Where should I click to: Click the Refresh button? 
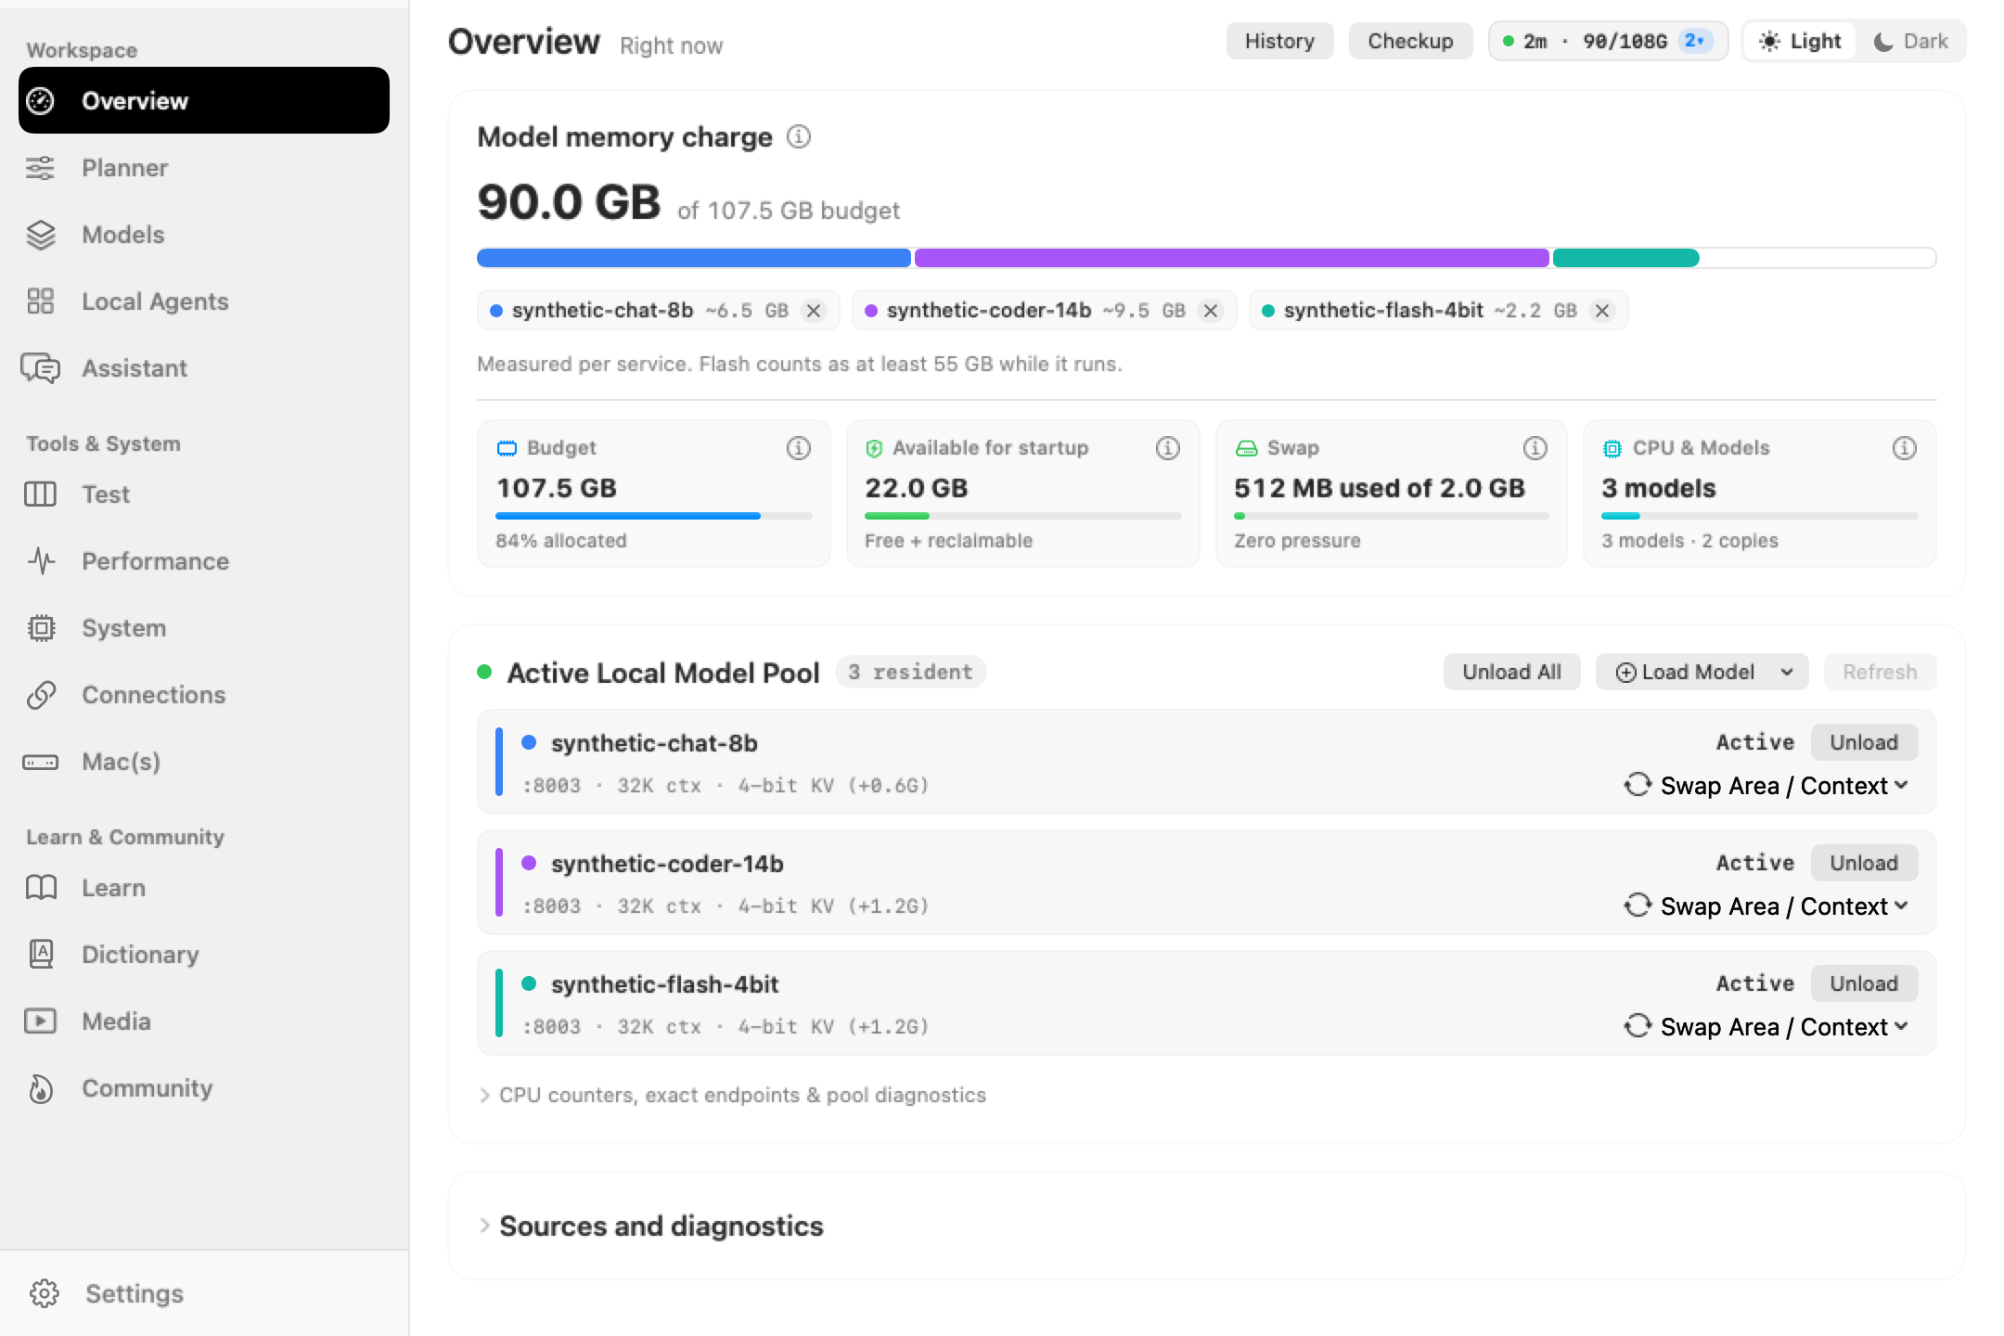pyautogui.click(x=1880, y=672)
